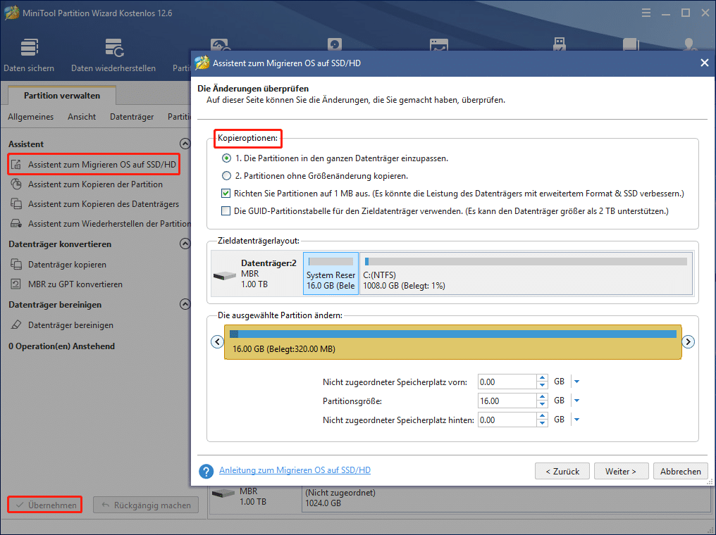Select C:(NTFS) 1008.0 GB partition block
Screen dimensions: 716x535
click(526, 274)
